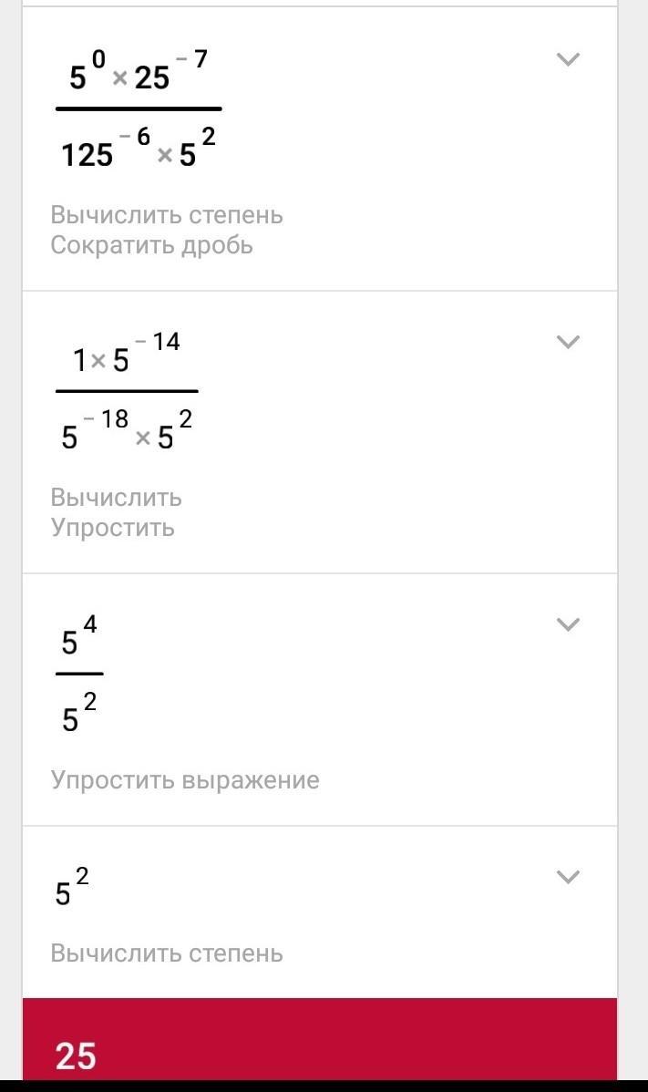Select the numerator 1×5⁻¹⁴ in second step
The width and height of the screenshot is (648, 1092).
(x=127, y=356)
